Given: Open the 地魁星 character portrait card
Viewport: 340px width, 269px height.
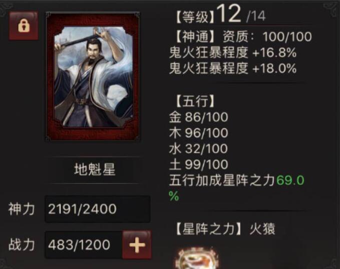Looking at the screenshot, I should 93,77.
